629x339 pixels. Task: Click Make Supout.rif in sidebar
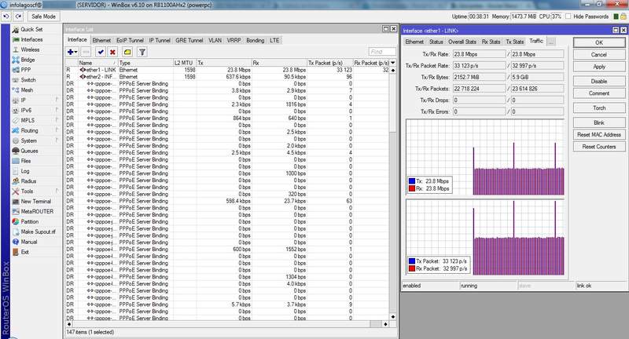[x=38, y=231]
